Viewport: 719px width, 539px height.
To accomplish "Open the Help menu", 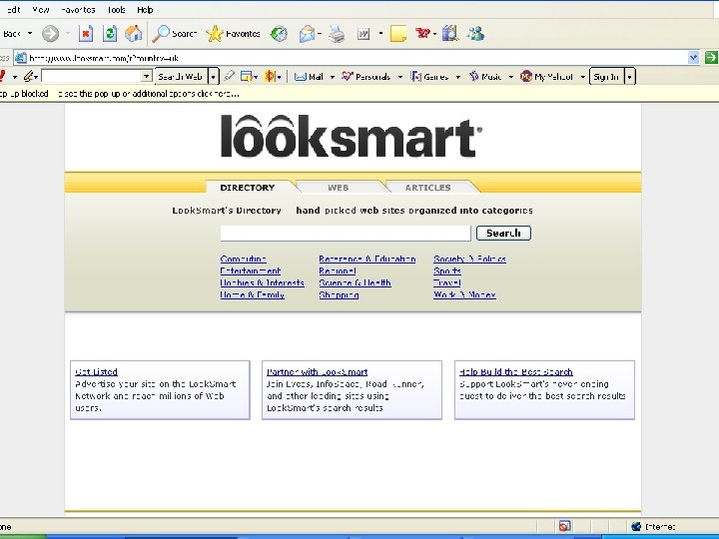I will coord(145,10).
